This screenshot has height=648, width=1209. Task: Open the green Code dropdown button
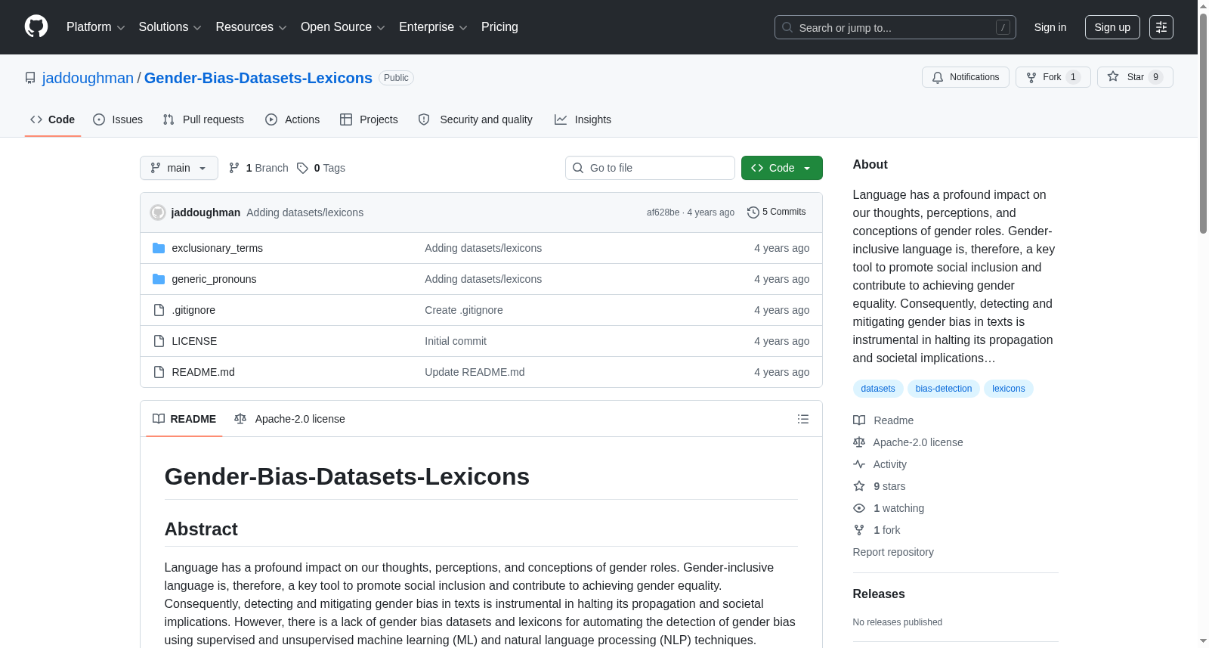pos(782,168)
